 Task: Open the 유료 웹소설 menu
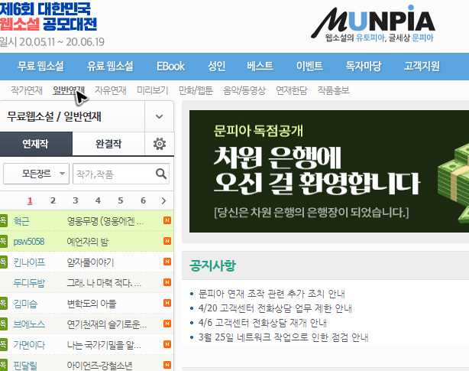coord(110,67)
